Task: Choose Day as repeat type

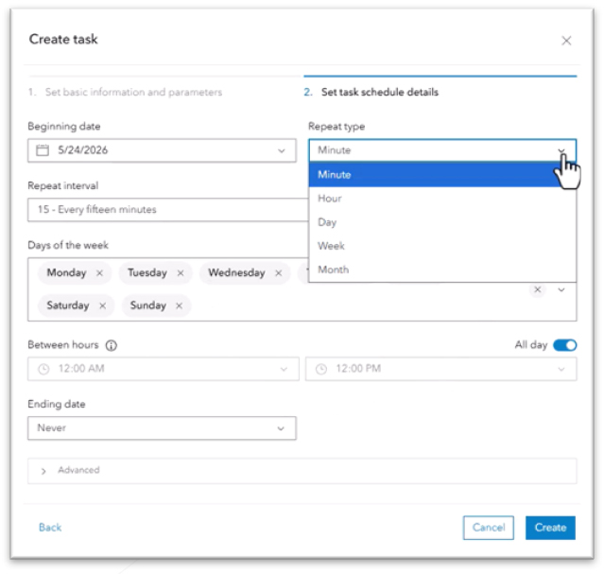Action: click(x=442, y=222)
